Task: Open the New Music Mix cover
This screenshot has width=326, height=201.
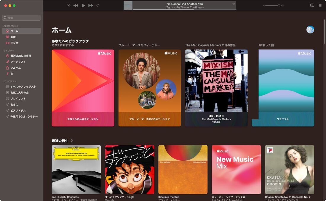Action: pyautogui.click(x=236, y=170)
